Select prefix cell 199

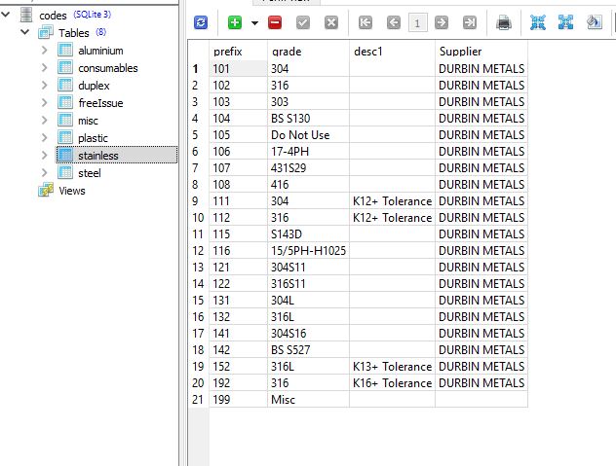[x=238, y=399]
